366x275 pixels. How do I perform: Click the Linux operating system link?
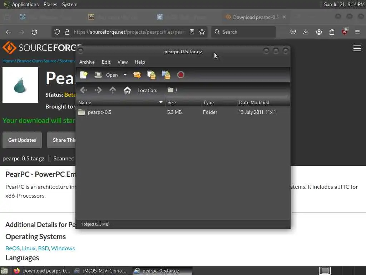coord(29,248)
